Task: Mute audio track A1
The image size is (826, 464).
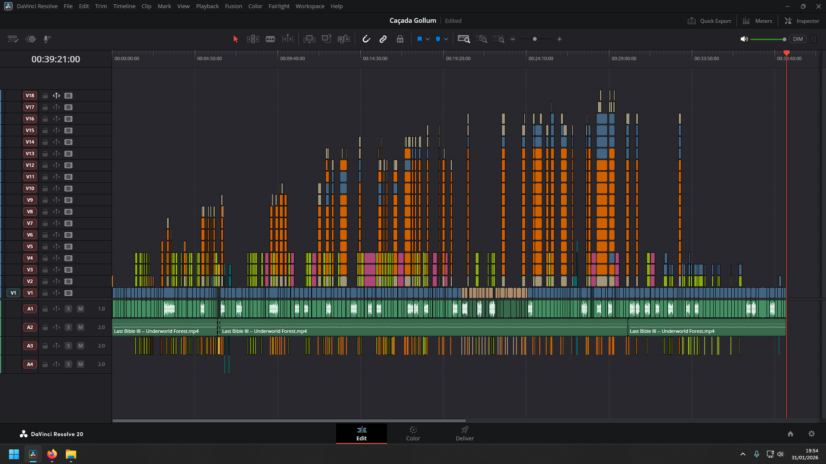Action: click(80, 309)
